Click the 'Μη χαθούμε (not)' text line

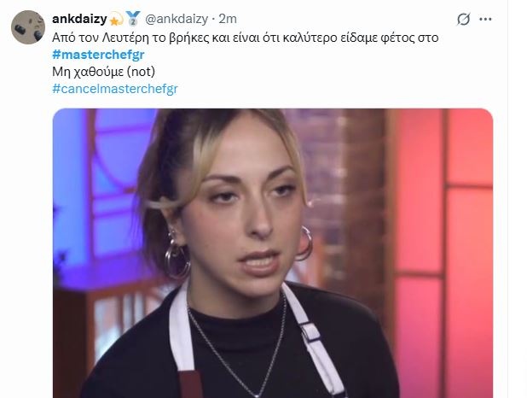[x=103, y=72]
